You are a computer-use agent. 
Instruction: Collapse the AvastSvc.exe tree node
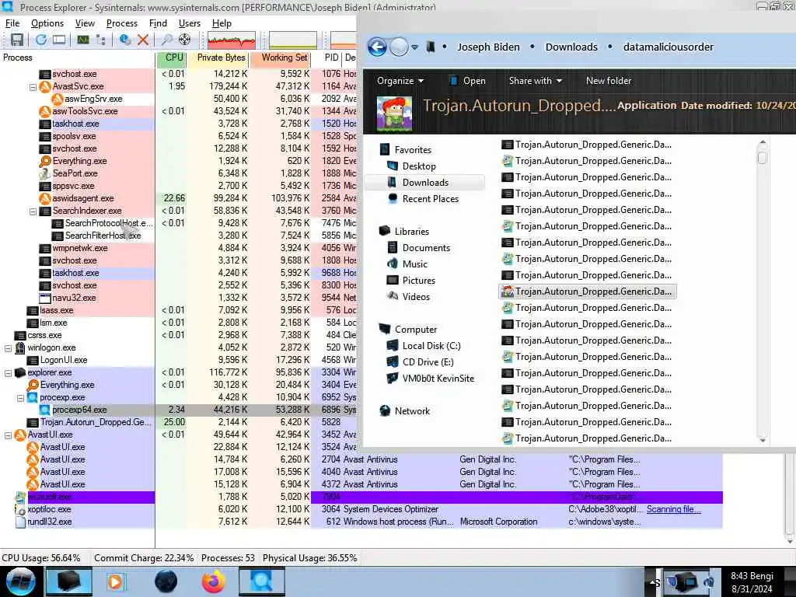(x=33, y=87)
